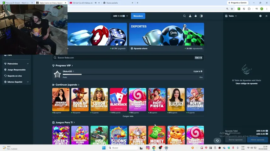Switch to Stake: Casino en línea tab
Viewport: 270px width, 151px height.
[x=50, y=3]
